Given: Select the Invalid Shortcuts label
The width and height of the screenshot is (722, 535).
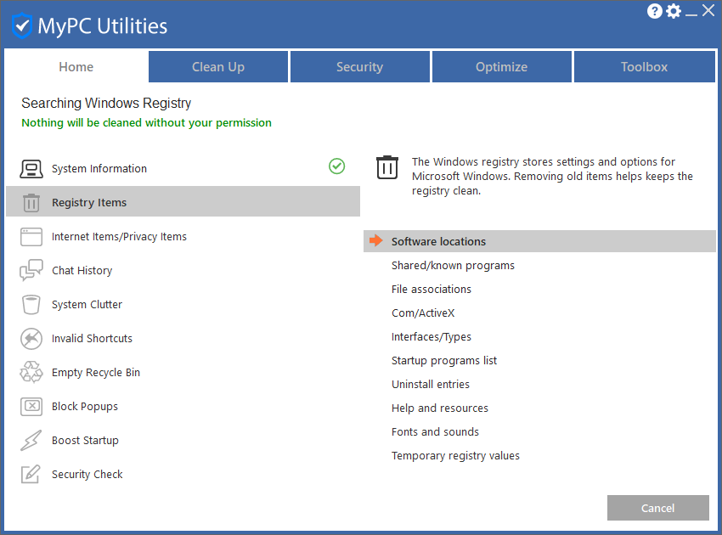Looking at the screenshot, I should [x=92, y=338].
